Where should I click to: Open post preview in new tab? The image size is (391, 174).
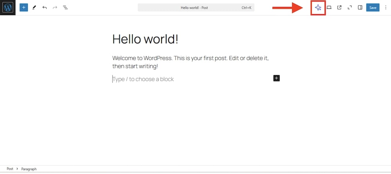[339, 7]
